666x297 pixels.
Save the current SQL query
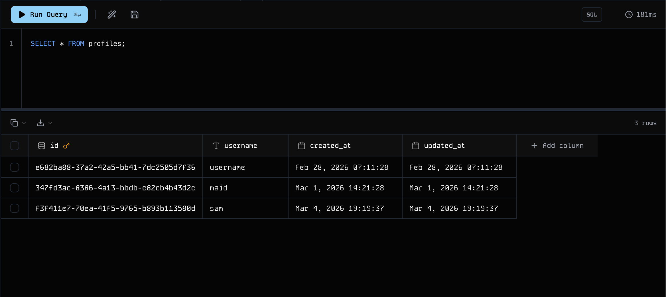click(x=134, y=14)
